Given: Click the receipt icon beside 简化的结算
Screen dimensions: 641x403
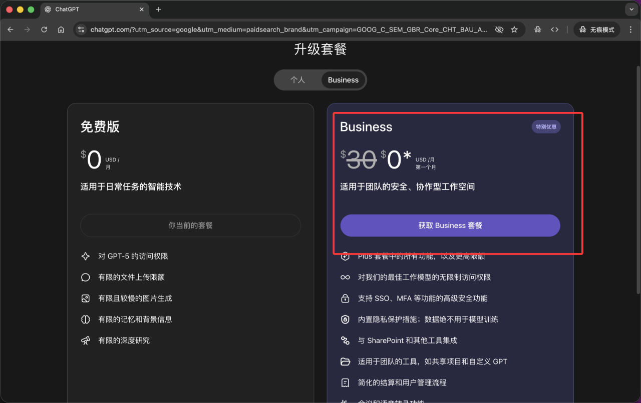Looking at the screenshot, I should point(345,382).
